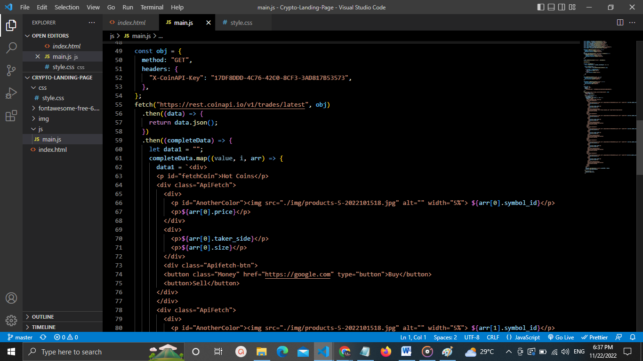Viewport: 643px width, 361px height.
Task: Open the Search view in activity bar
Action: [x=11, y=47]
